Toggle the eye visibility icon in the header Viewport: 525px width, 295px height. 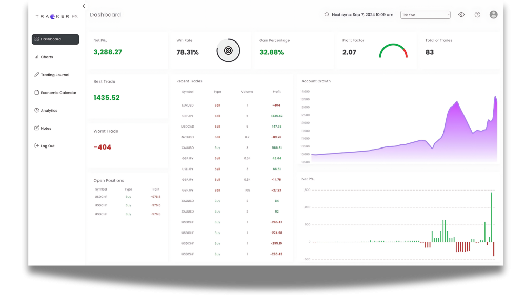(x=461, y=15)
